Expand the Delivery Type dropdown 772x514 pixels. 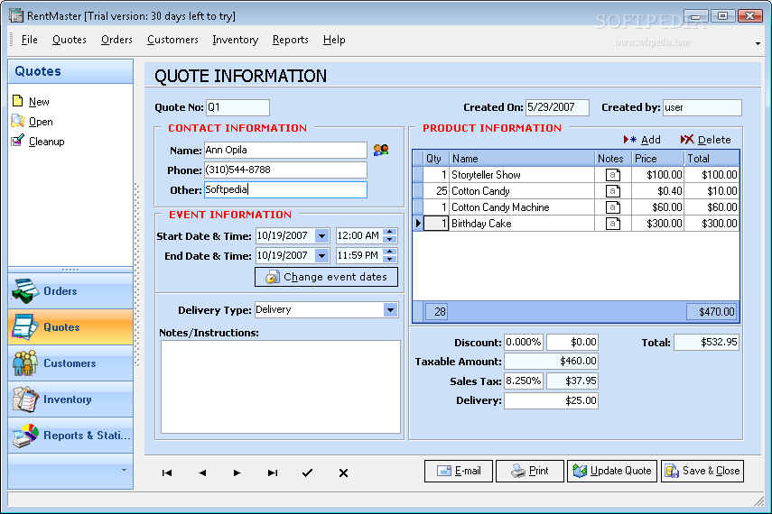coord(390,310)
